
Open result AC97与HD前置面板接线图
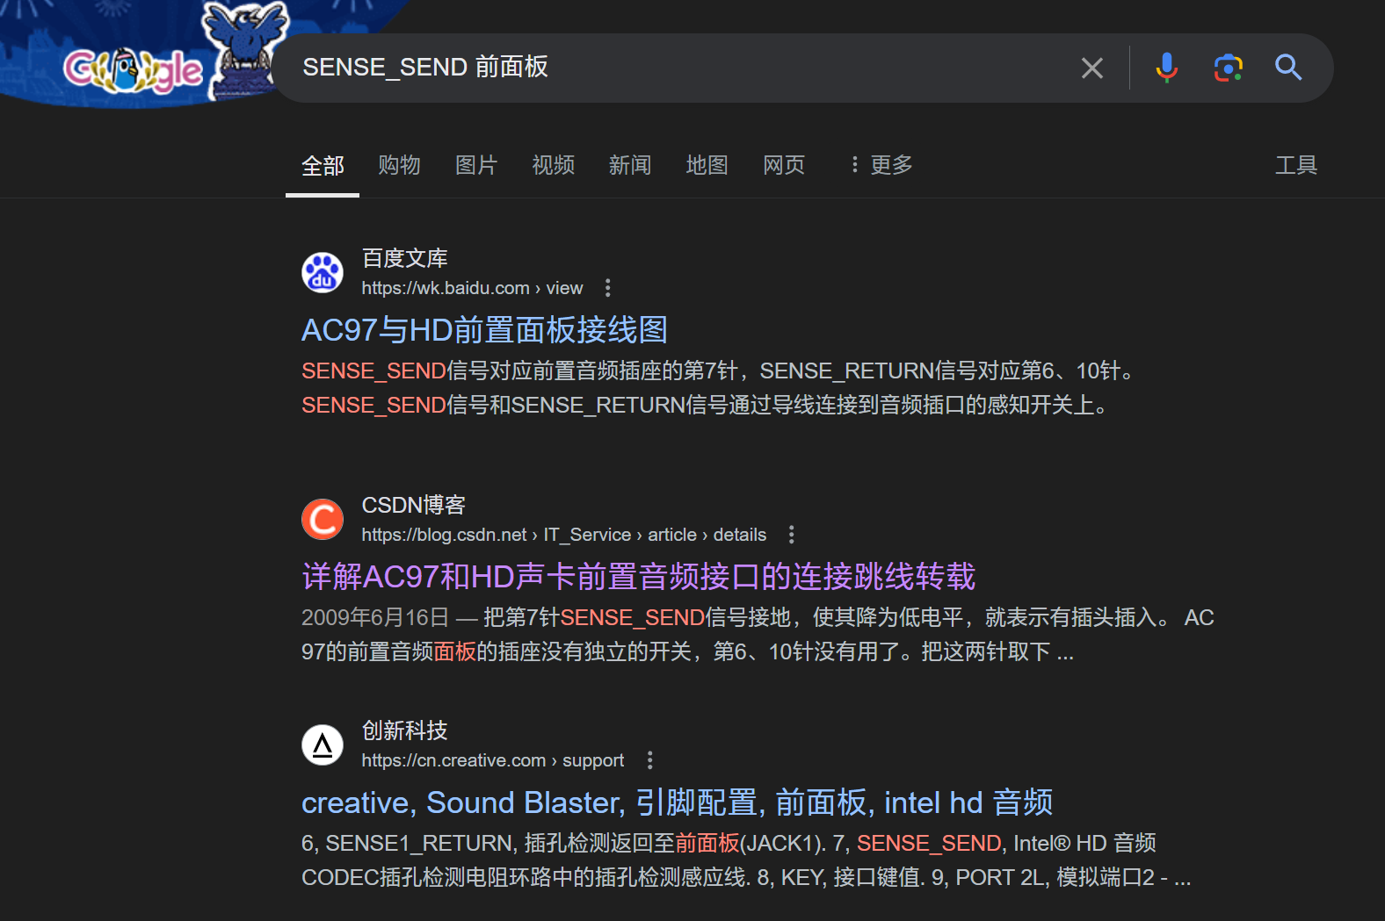click(x=484, y=330)
